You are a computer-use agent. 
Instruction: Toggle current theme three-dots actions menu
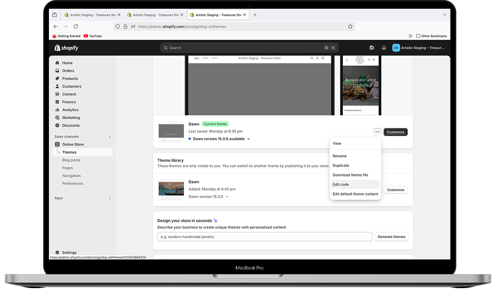coord(377,132)
